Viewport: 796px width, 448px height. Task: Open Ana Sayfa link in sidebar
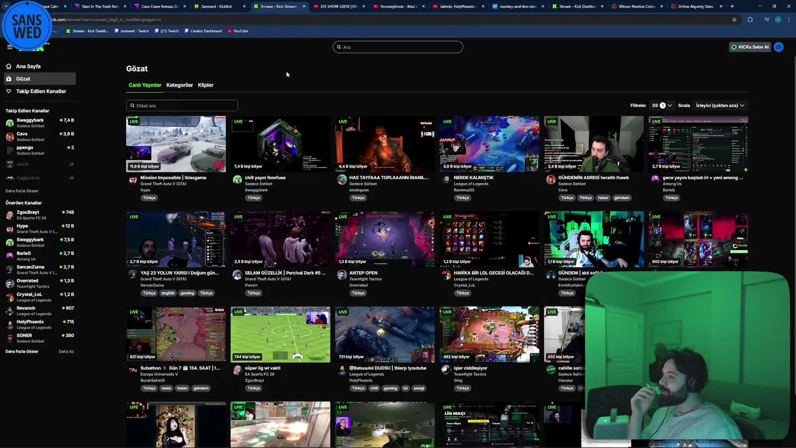[28, 66]
